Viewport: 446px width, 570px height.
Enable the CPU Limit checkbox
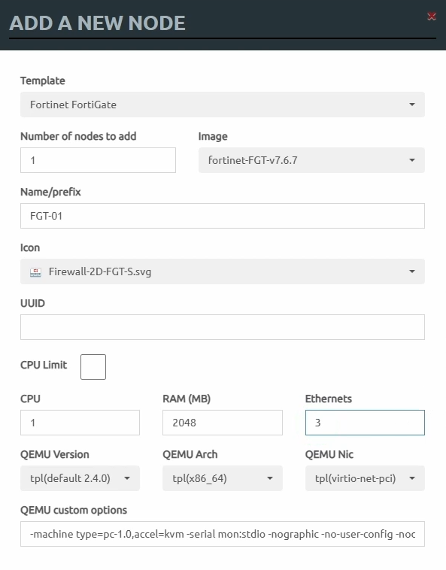point(93,367)
